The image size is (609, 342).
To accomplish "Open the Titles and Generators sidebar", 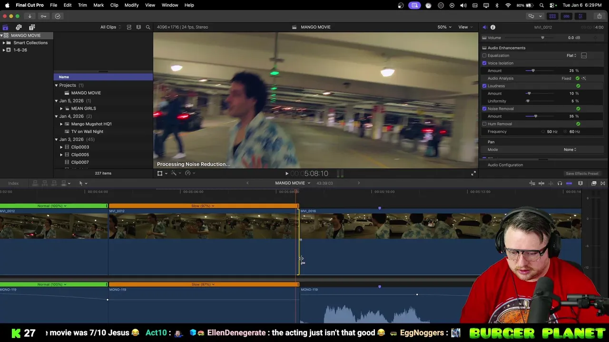I will pos(32,27).
